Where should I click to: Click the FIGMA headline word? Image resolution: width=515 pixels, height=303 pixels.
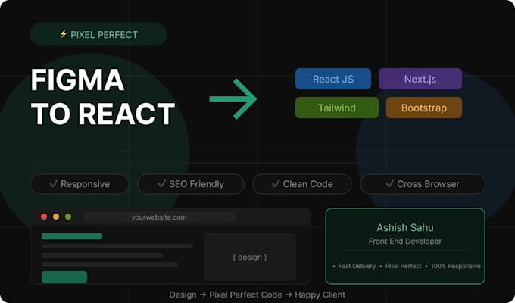77,80
